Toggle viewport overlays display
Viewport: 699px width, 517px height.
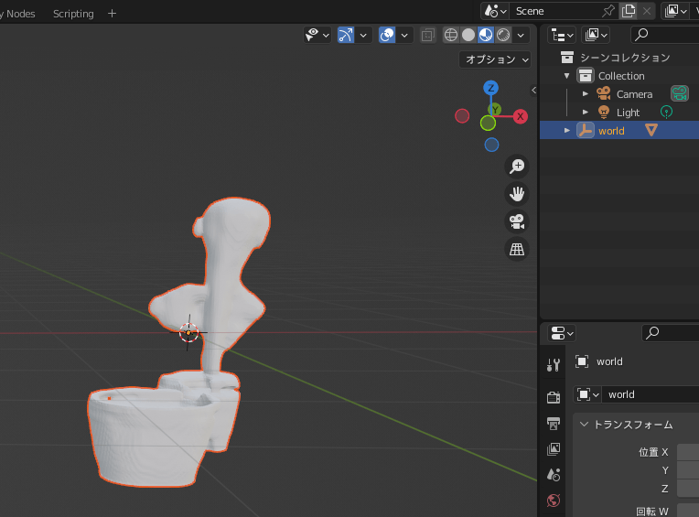(x=387, y=35)
